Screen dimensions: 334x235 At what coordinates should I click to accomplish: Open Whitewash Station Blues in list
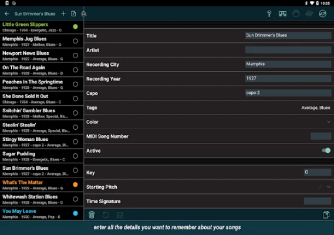pos(42,199)
